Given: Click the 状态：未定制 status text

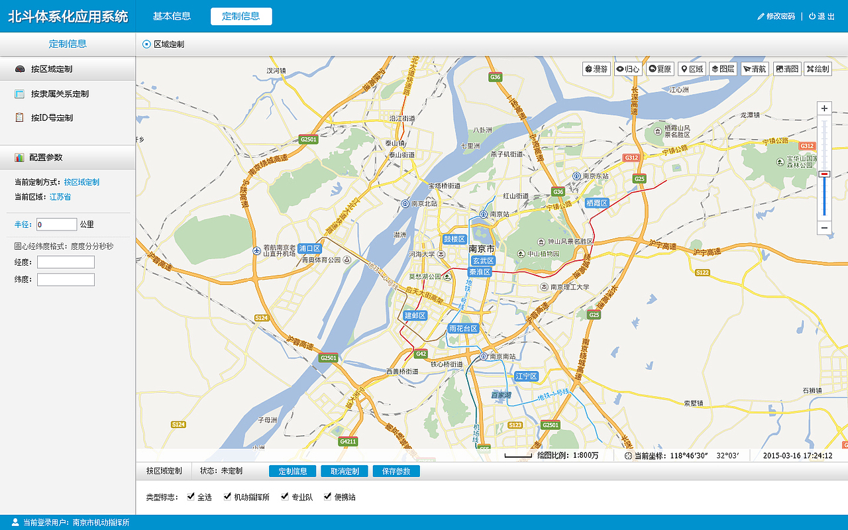Looking at the screenshot, I should point(221,471).
